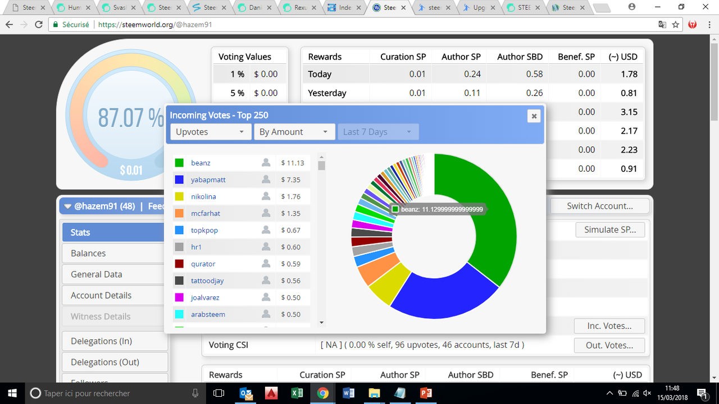This screenshot has height=404, width=719.
Task: Click the user icon next to mcfarhat
Action: (x=266, y=213)
